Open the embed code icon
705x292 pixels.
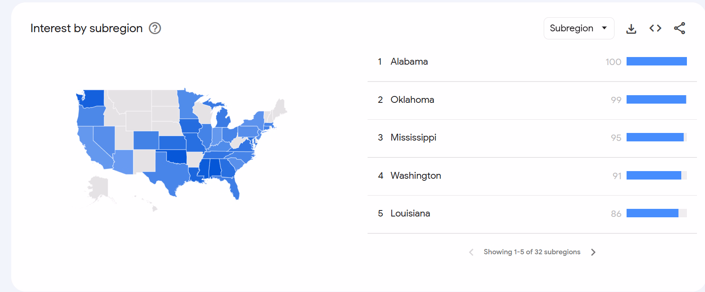[x=655, y=28]
